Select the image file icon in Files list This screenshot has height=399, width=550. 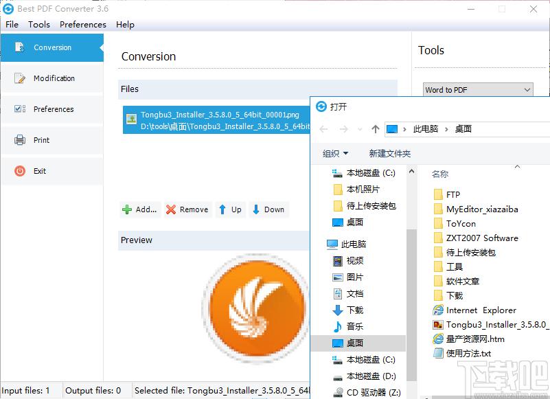[x=132, y=119]
